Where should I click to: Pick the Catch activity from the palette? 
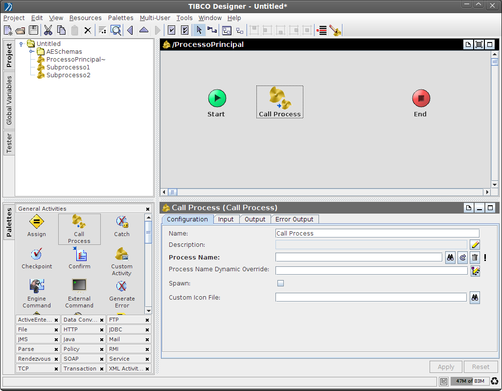(122, 226)
